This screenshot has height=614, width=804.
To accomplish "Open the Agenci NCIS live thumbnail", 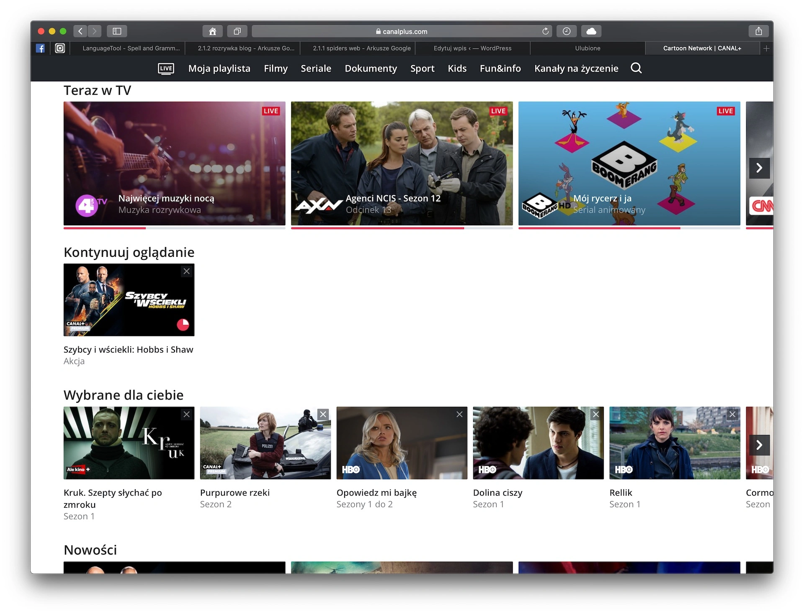I will pyautogui.click(x=402, y=164).
